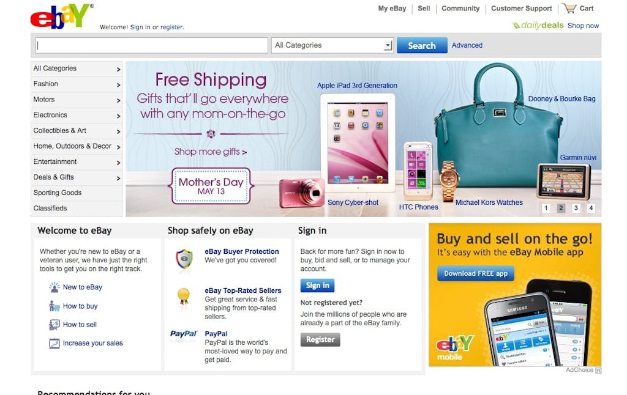Click the Increase your sales chart icon
Screen dimensions: 627x395
[x=54, y=343]
